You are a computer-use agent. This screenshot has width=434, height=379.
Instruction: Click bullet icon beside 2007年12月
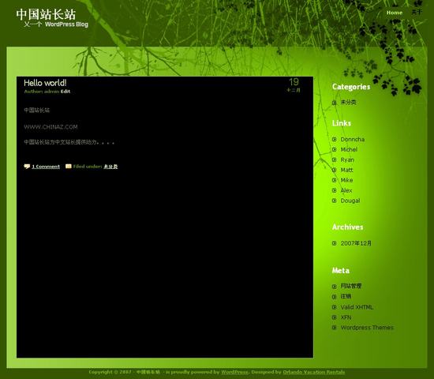coord(334,243)
